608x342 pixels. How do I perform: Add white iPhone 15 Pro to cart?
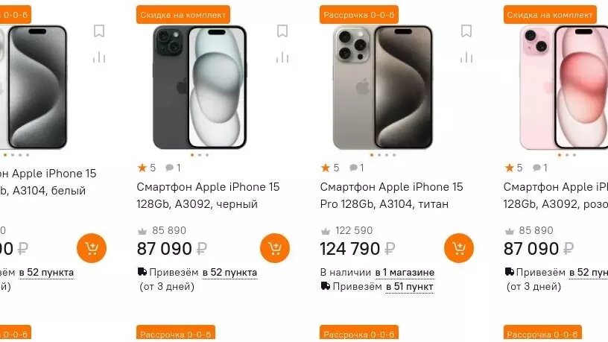92,248
